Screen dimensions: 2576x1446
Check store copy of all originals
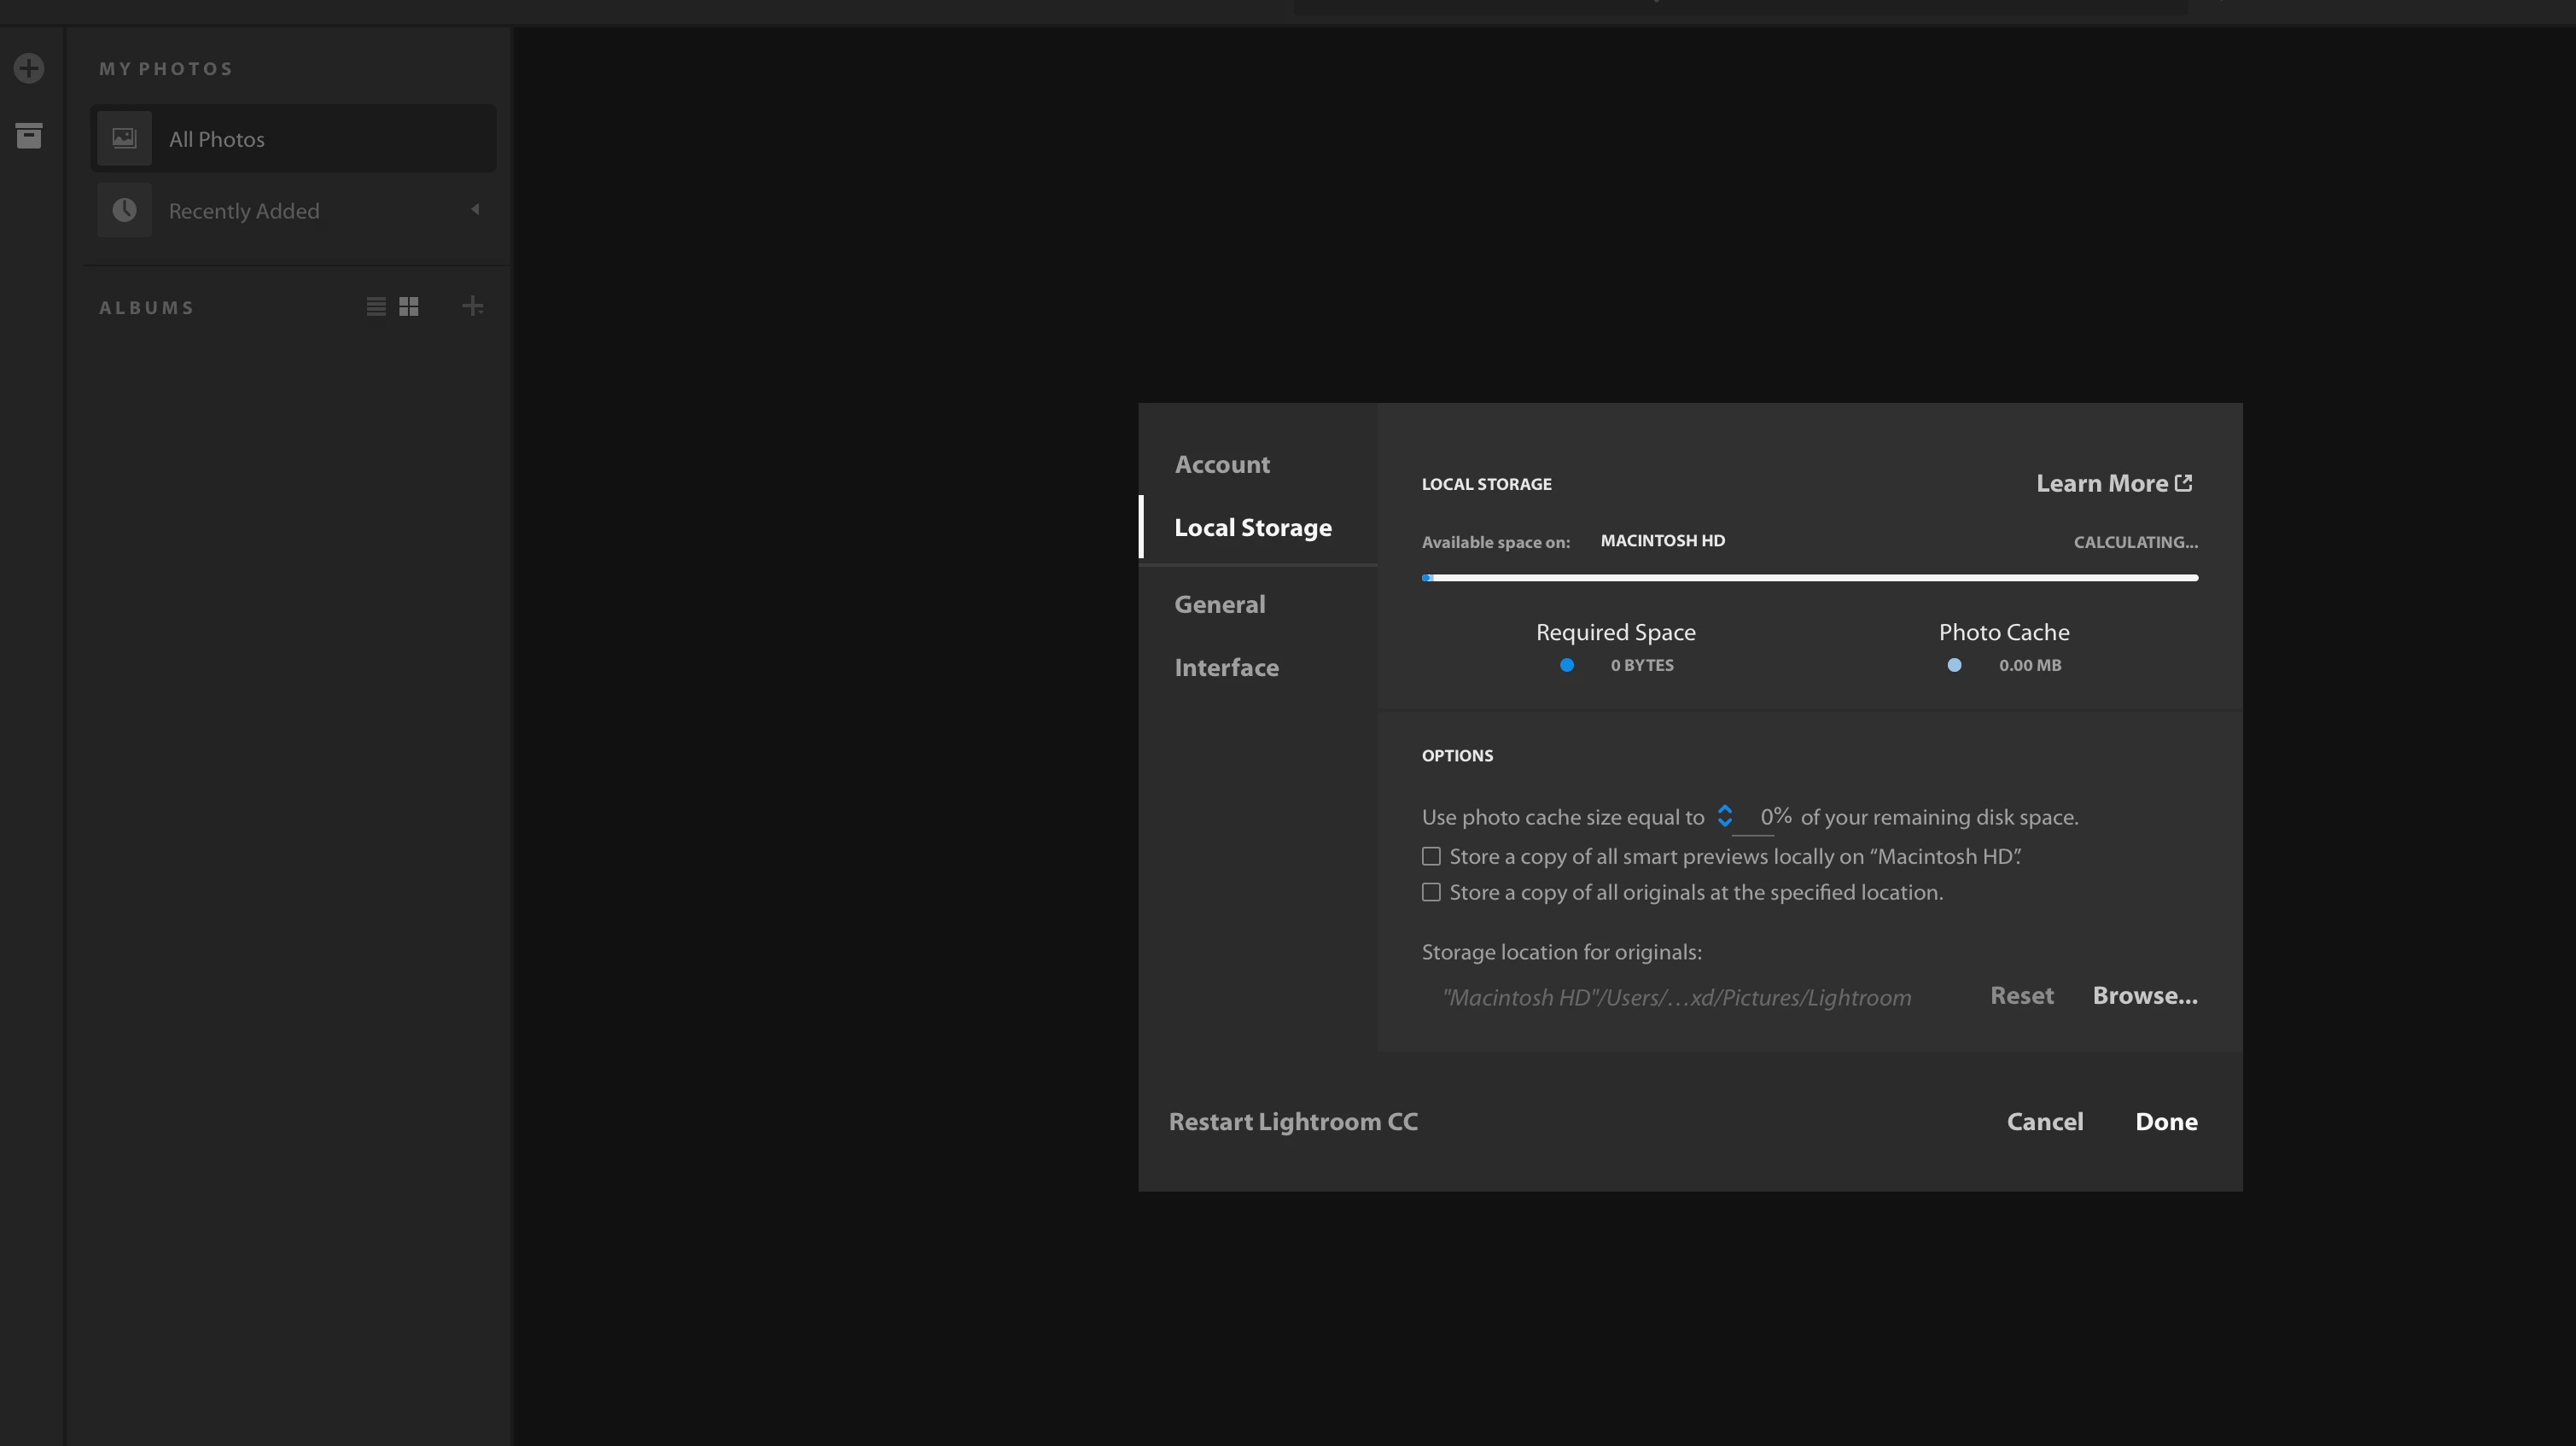pyautogui.click(x=1431, y=892)
